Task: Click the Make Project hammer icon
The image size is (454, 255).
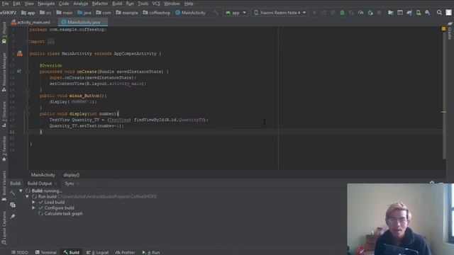Action: coord(216,13)
